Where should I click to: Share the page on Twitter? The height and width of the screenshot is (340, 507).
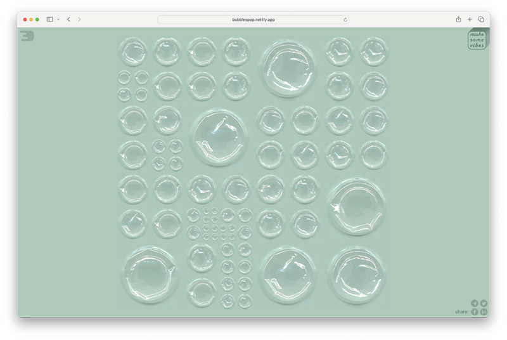point(484,303)
